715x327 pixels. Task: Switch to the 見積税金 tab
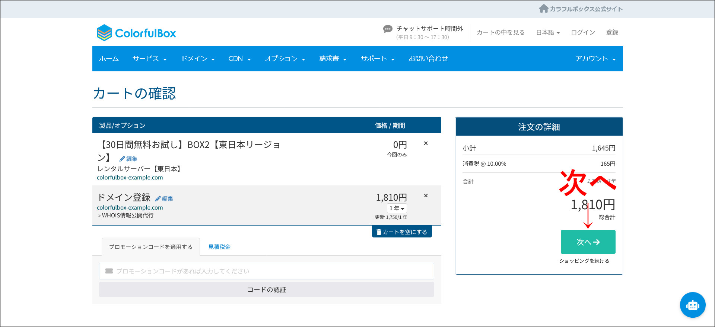click(219, 247)
